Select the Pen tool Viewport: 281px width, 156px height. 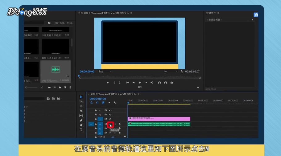click(x=81, y=120)
